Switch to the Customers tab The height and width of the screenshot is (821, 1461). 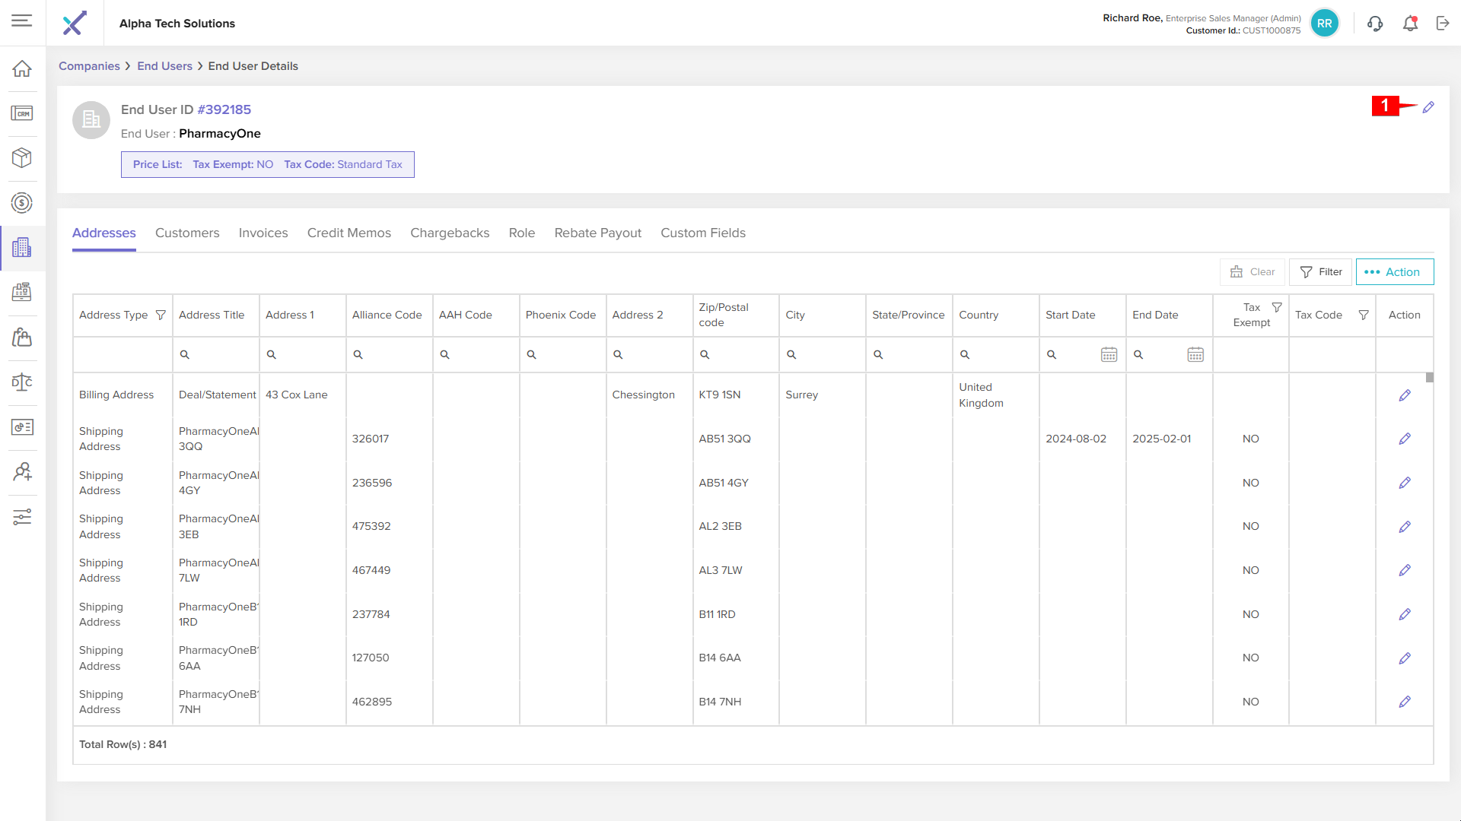pyautogui.click(x=187, y=233)
